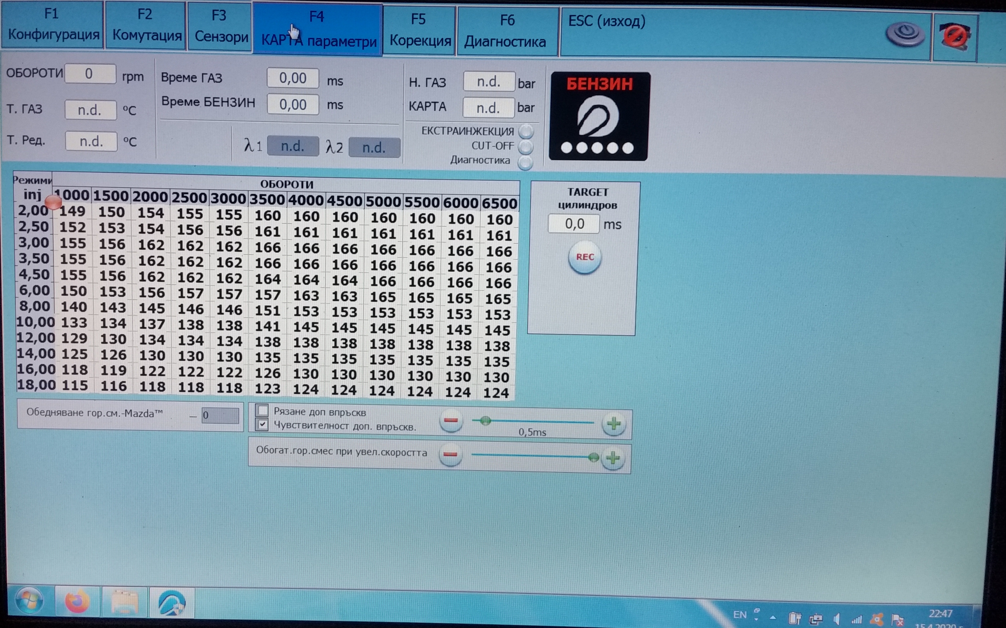
Task: Switch to F6 Диагностика tab
Action: click(506, 31)
